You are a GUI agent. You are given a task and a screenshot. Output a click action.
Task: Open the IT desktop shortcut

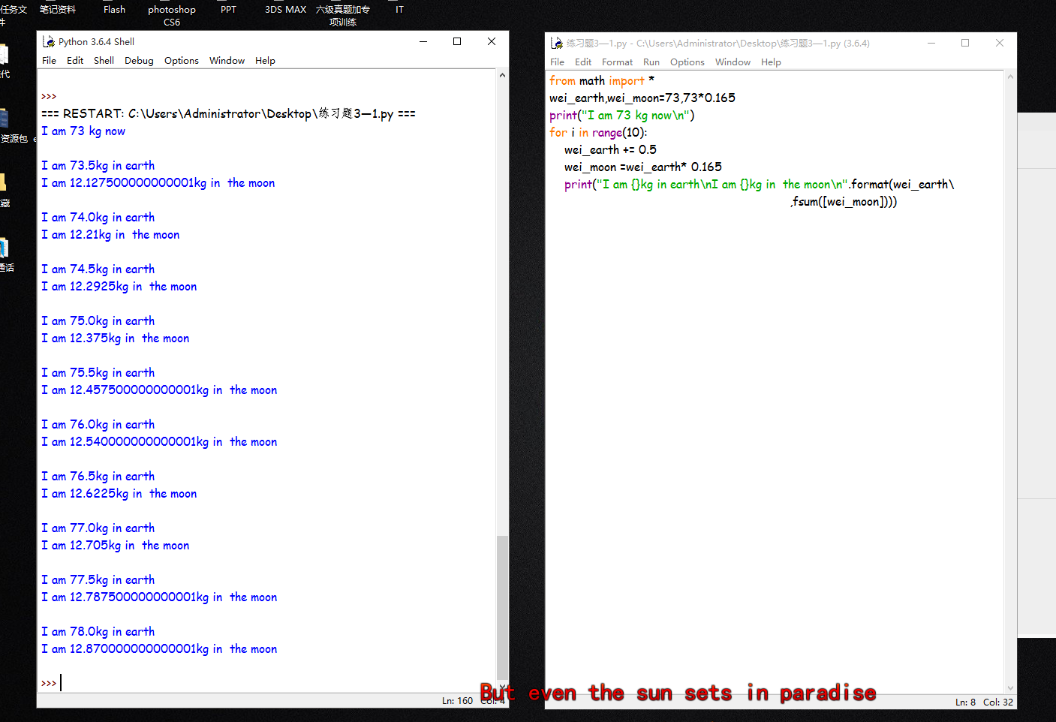[x=399, y=9]
